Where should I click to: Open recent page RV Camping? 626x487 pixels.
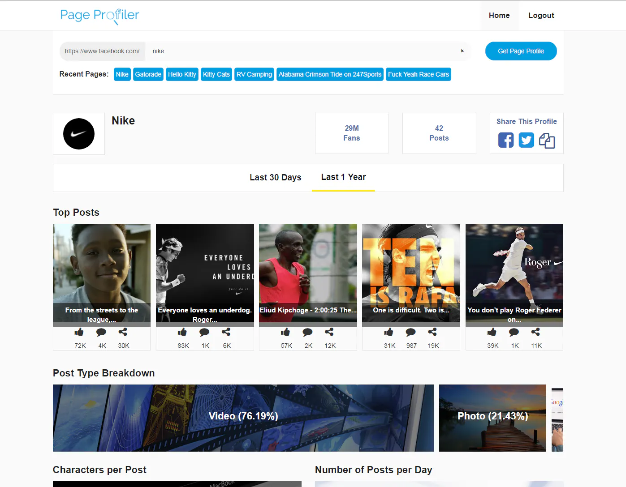pyautogui.click(x=254, y=74)
